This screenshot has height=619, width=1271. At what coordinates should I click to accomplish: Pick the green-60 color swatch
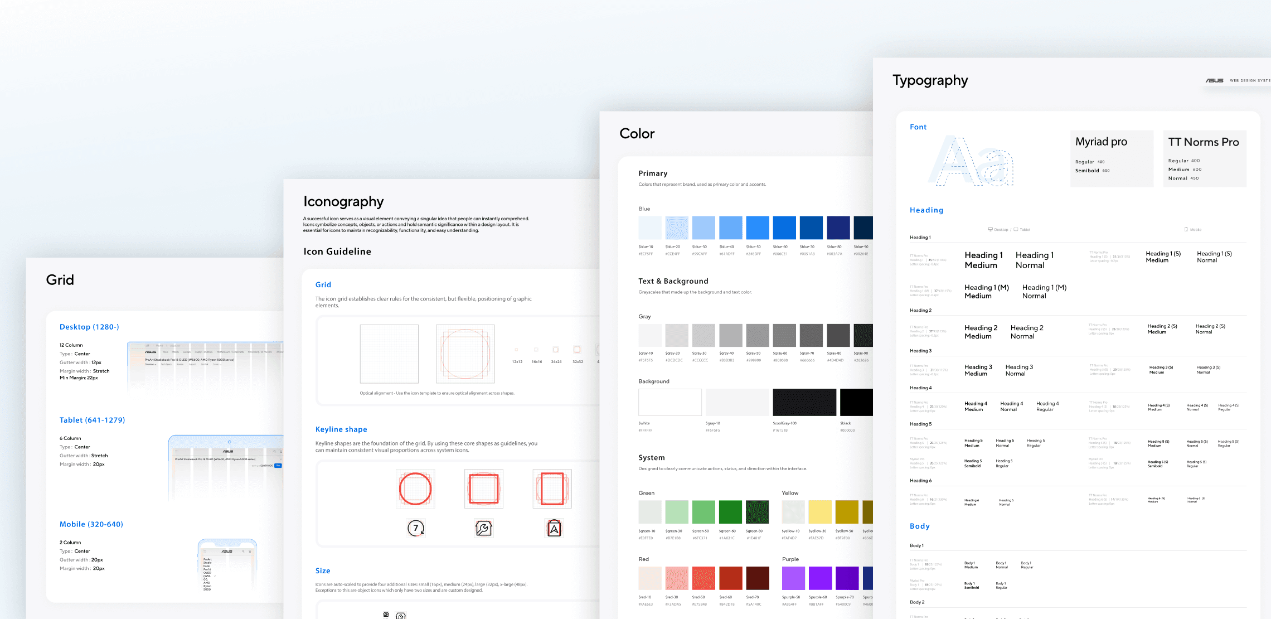coord(730,512)
